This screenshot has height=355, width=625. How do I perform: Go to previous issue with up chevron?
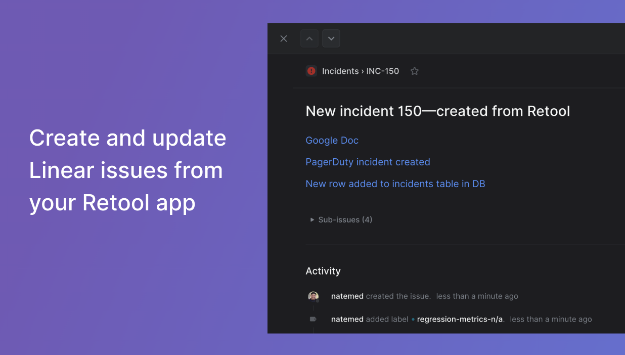[x=309, y=38]
